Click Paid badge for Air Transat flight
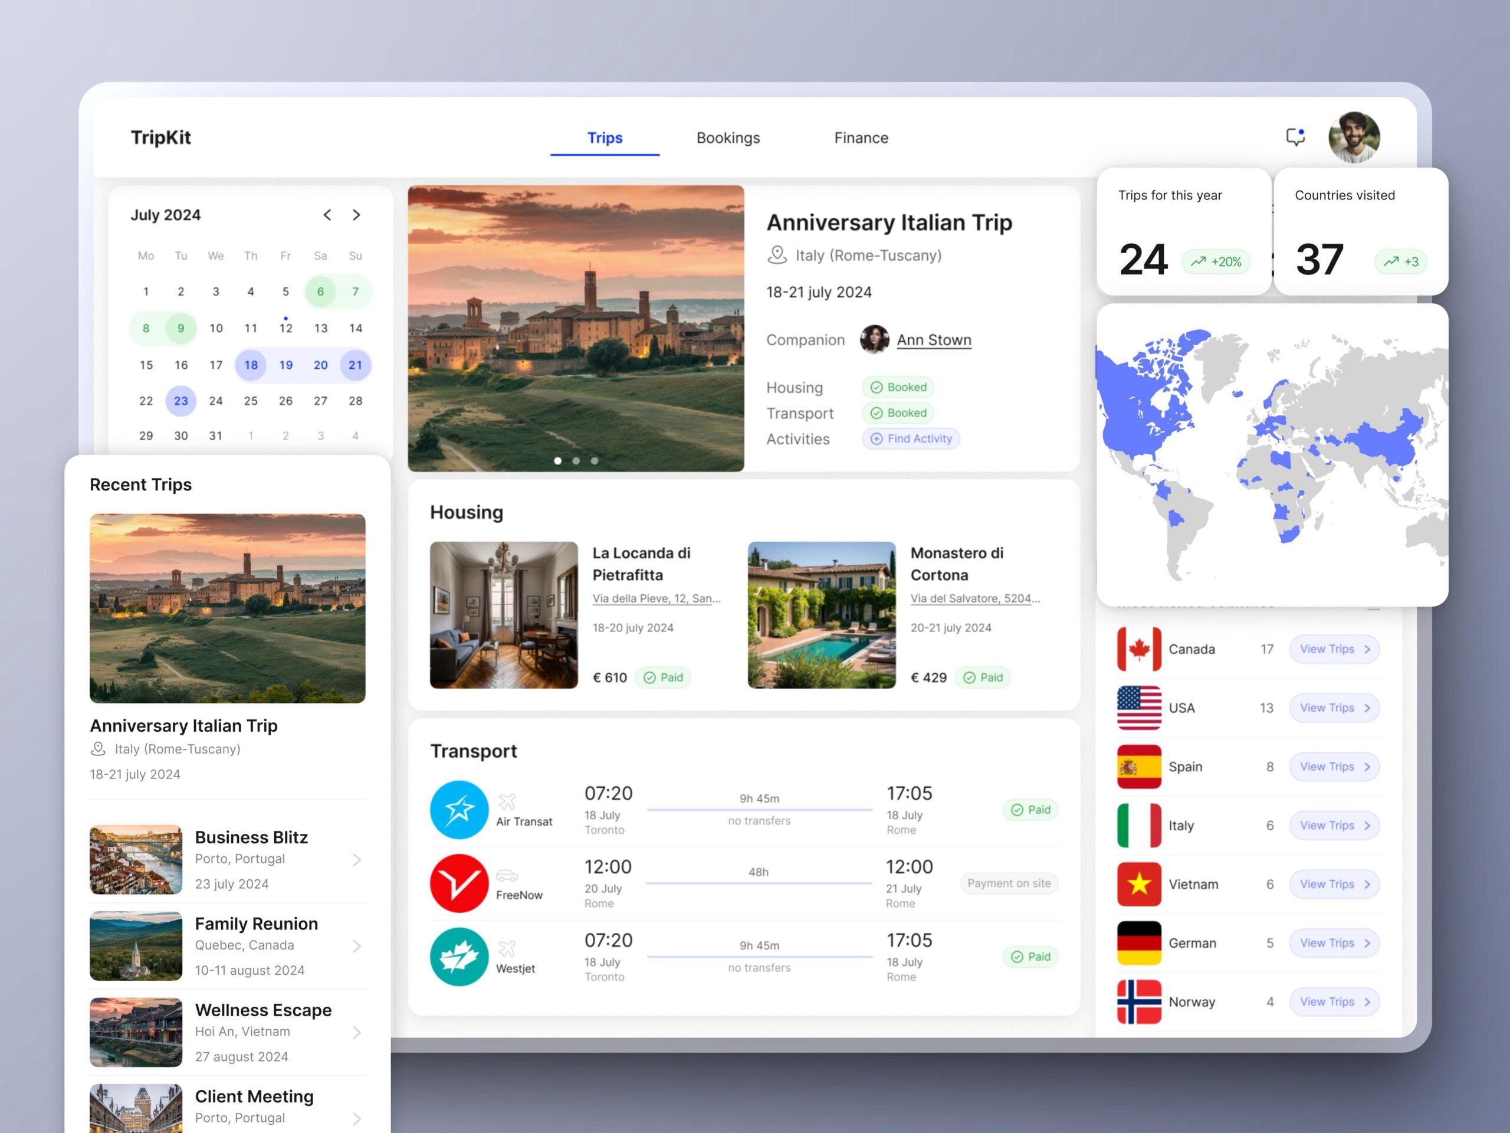 point(1031,810)
